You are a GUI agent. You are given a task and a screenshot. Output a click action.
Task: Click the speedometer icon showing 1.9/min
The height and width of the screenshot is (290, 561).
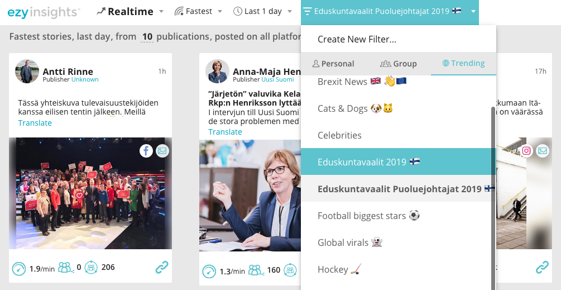coord(18,269)
